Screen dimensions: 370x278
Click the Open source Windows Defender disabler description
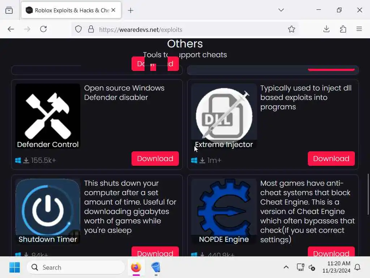pos(124,93)
